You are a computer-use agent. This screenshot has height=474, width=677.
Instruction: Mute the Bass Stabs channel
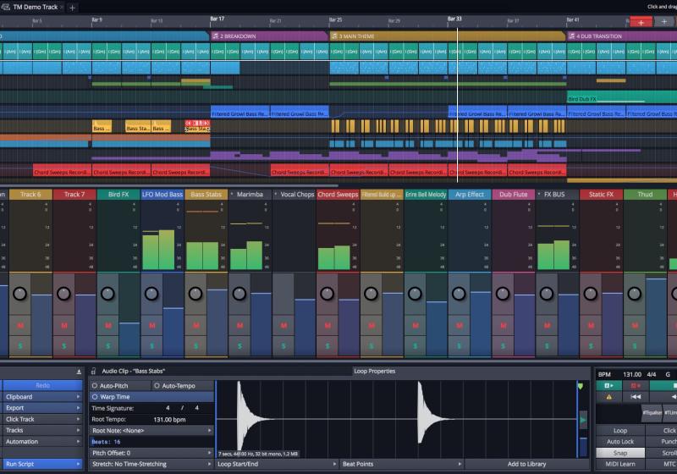pyautogui.click(x=196, y=326)
